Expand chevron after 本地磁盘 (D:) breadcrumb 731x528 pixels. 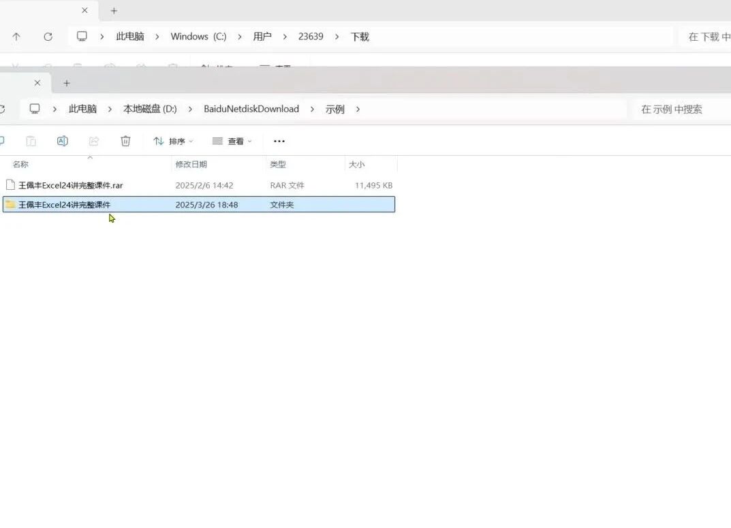pos(190,109)
